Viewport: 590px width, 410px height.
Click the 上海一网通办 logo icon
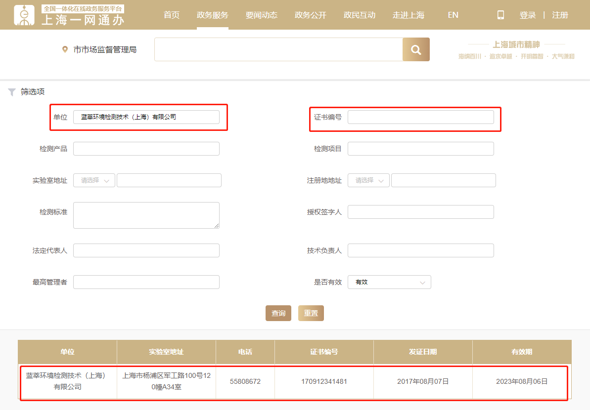point(24,15)
